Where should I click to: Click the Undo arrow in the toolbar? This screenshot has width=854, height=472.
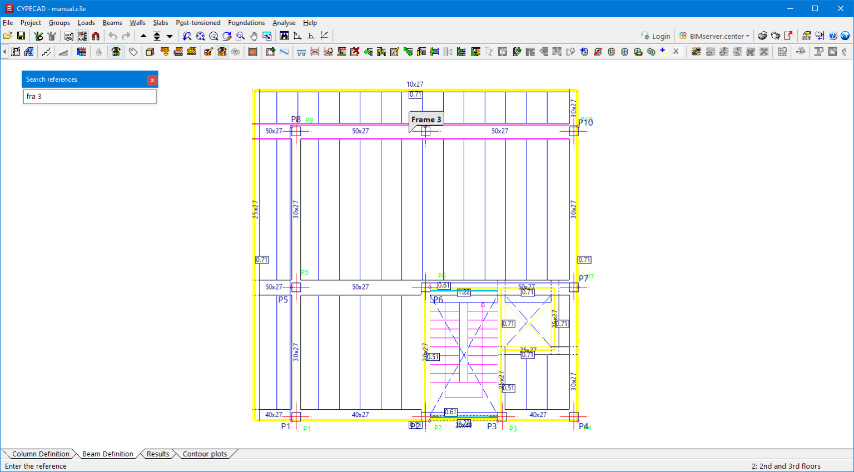click(113, 36)
